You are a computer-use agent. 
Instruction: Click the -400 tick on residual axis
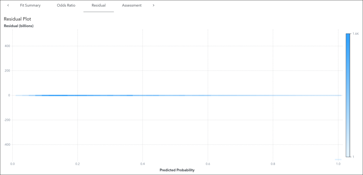click(x=6, y=145)
